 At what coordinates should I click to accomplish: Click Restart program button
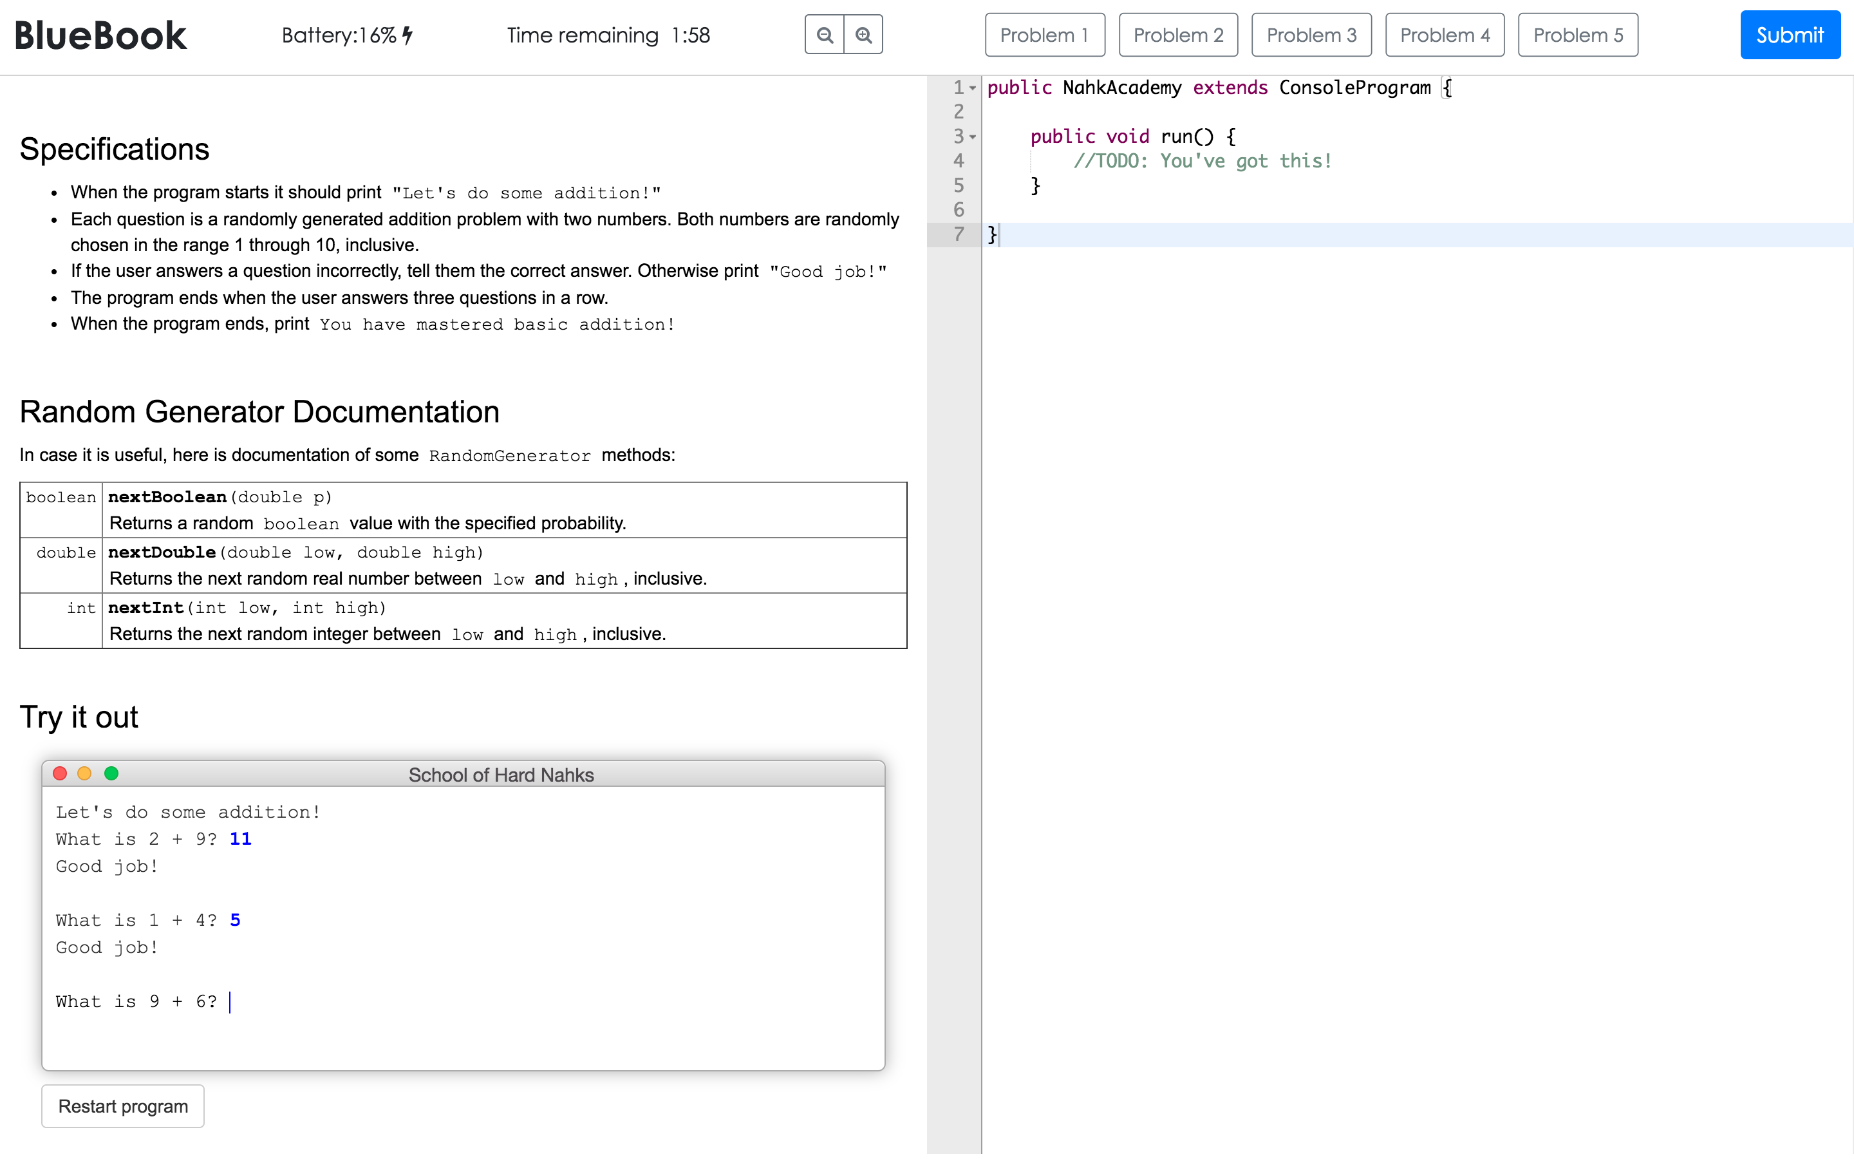click(122, 1106)
